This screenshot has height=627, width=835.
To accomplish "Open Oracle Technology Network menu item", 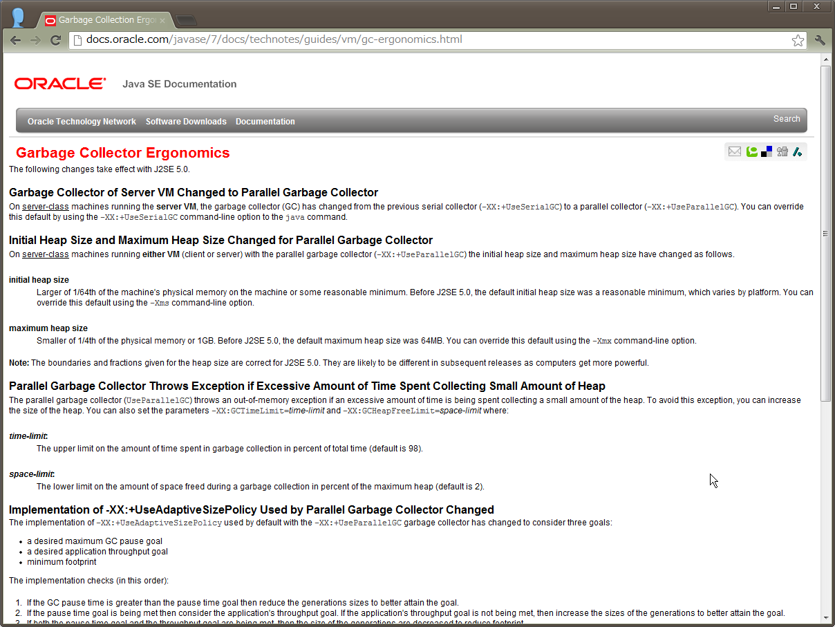I will point(82,122).
